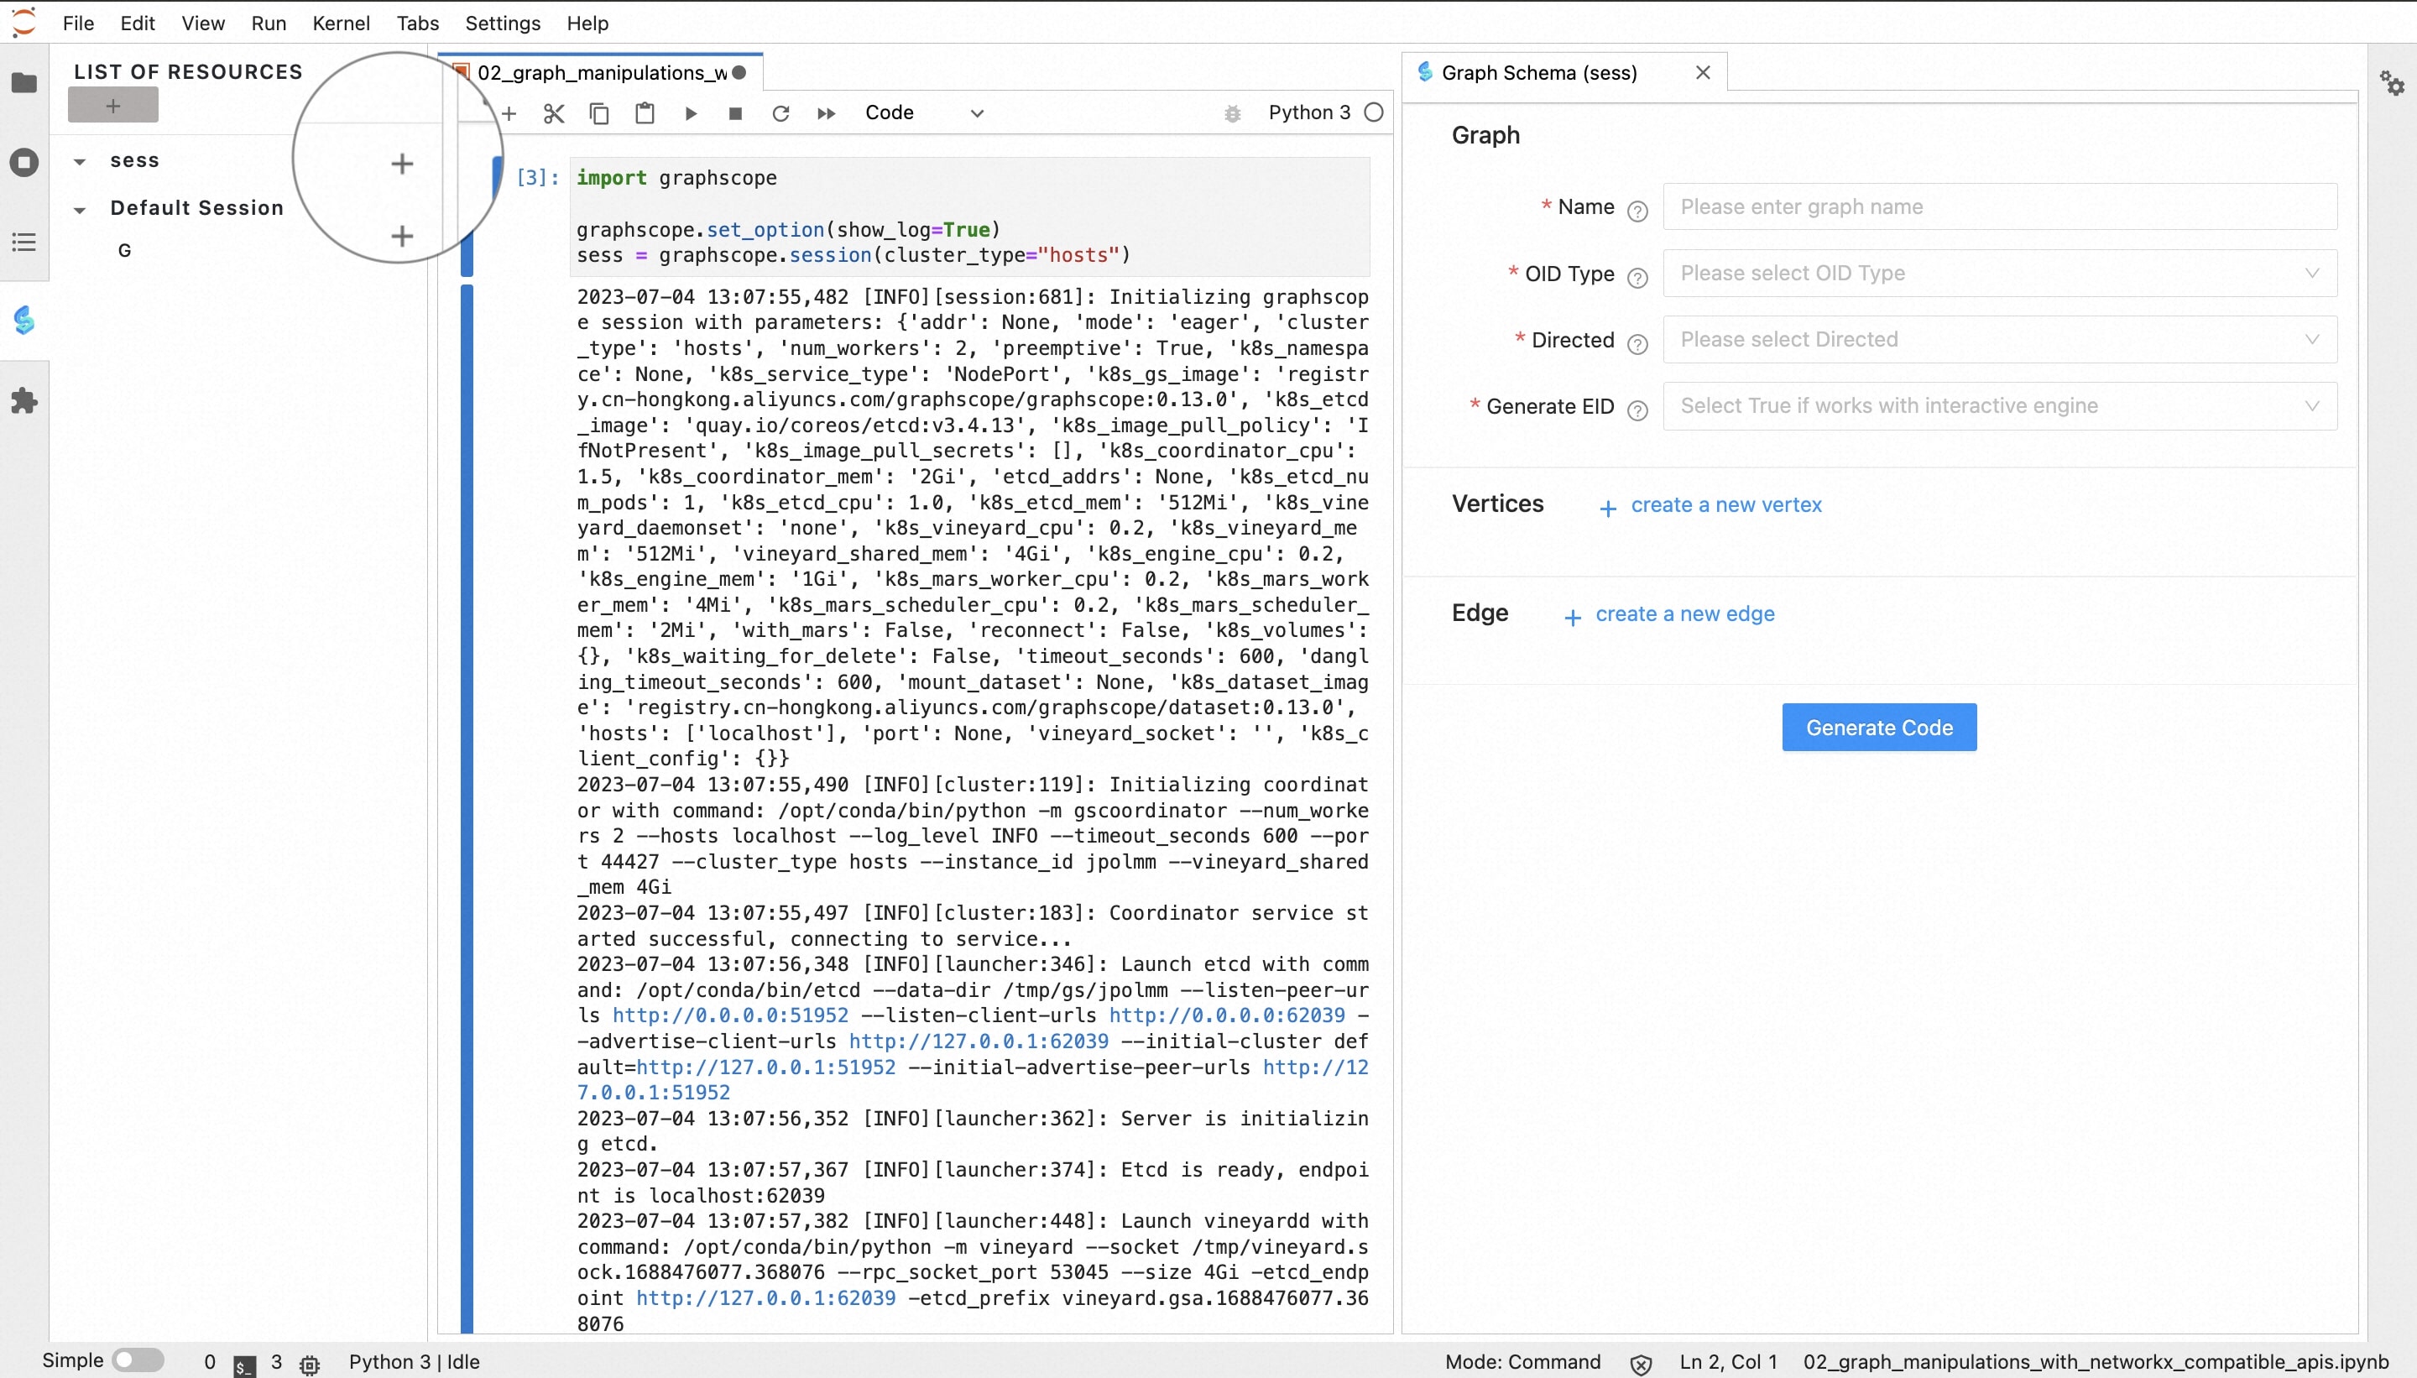
Task: Open the file browser in the left sidebar
Action: 25,83
